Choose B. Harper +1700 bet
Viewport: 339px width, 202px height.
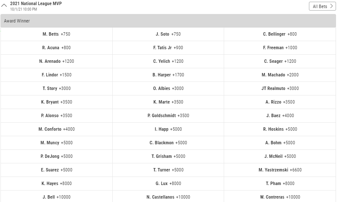point(168,75)
